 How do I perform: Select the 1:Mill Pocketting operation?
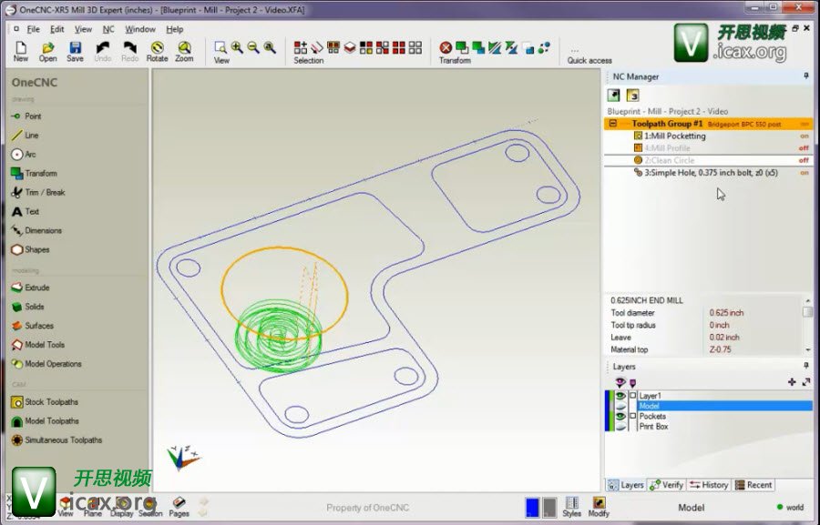[x=674, y=136]
